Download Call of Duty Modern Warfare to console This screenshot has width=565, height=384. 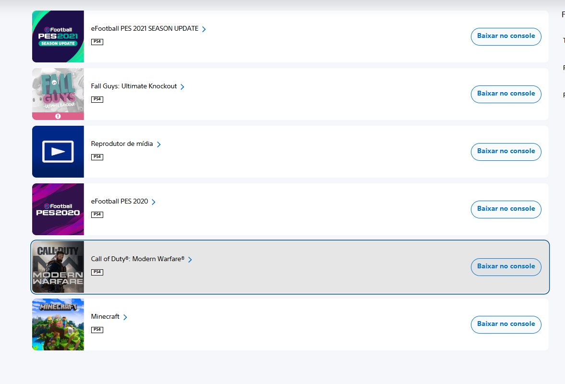click(x=506, y=267)
